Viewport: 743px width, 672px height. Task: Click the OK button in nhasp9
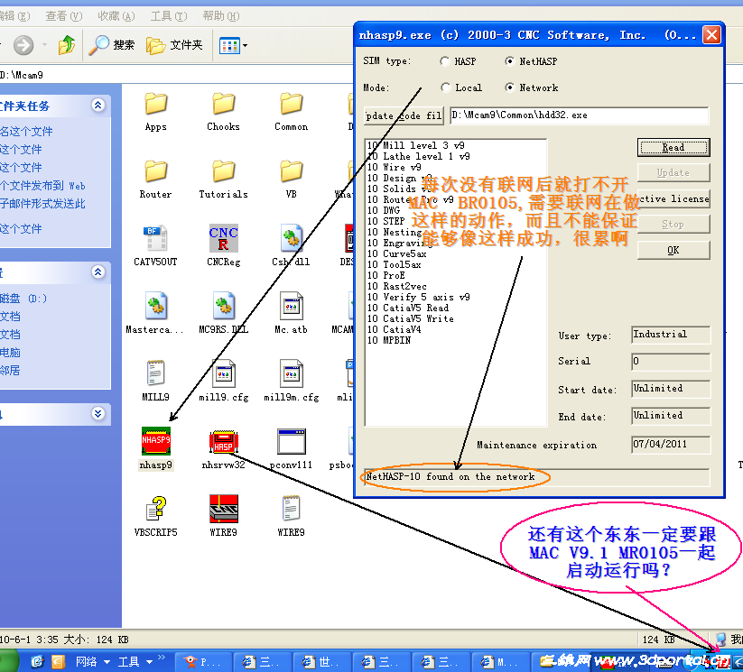[673, 251]
